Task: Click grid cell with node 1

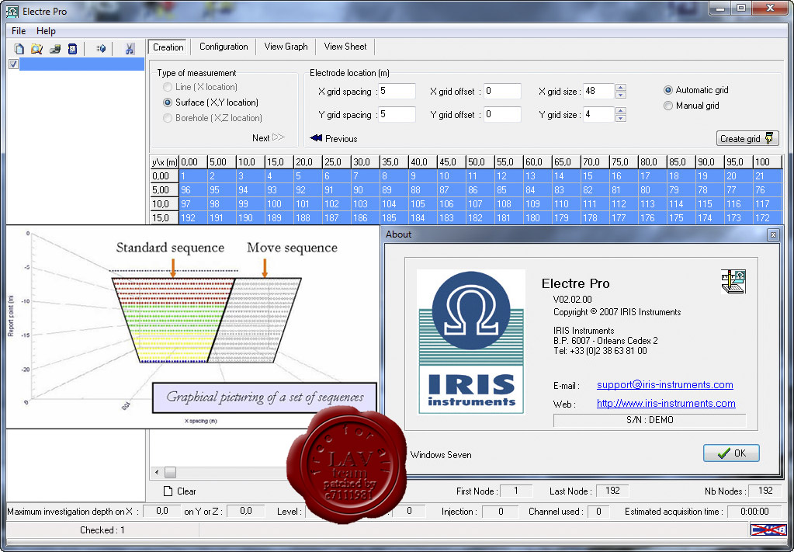Action: point(193,175)
